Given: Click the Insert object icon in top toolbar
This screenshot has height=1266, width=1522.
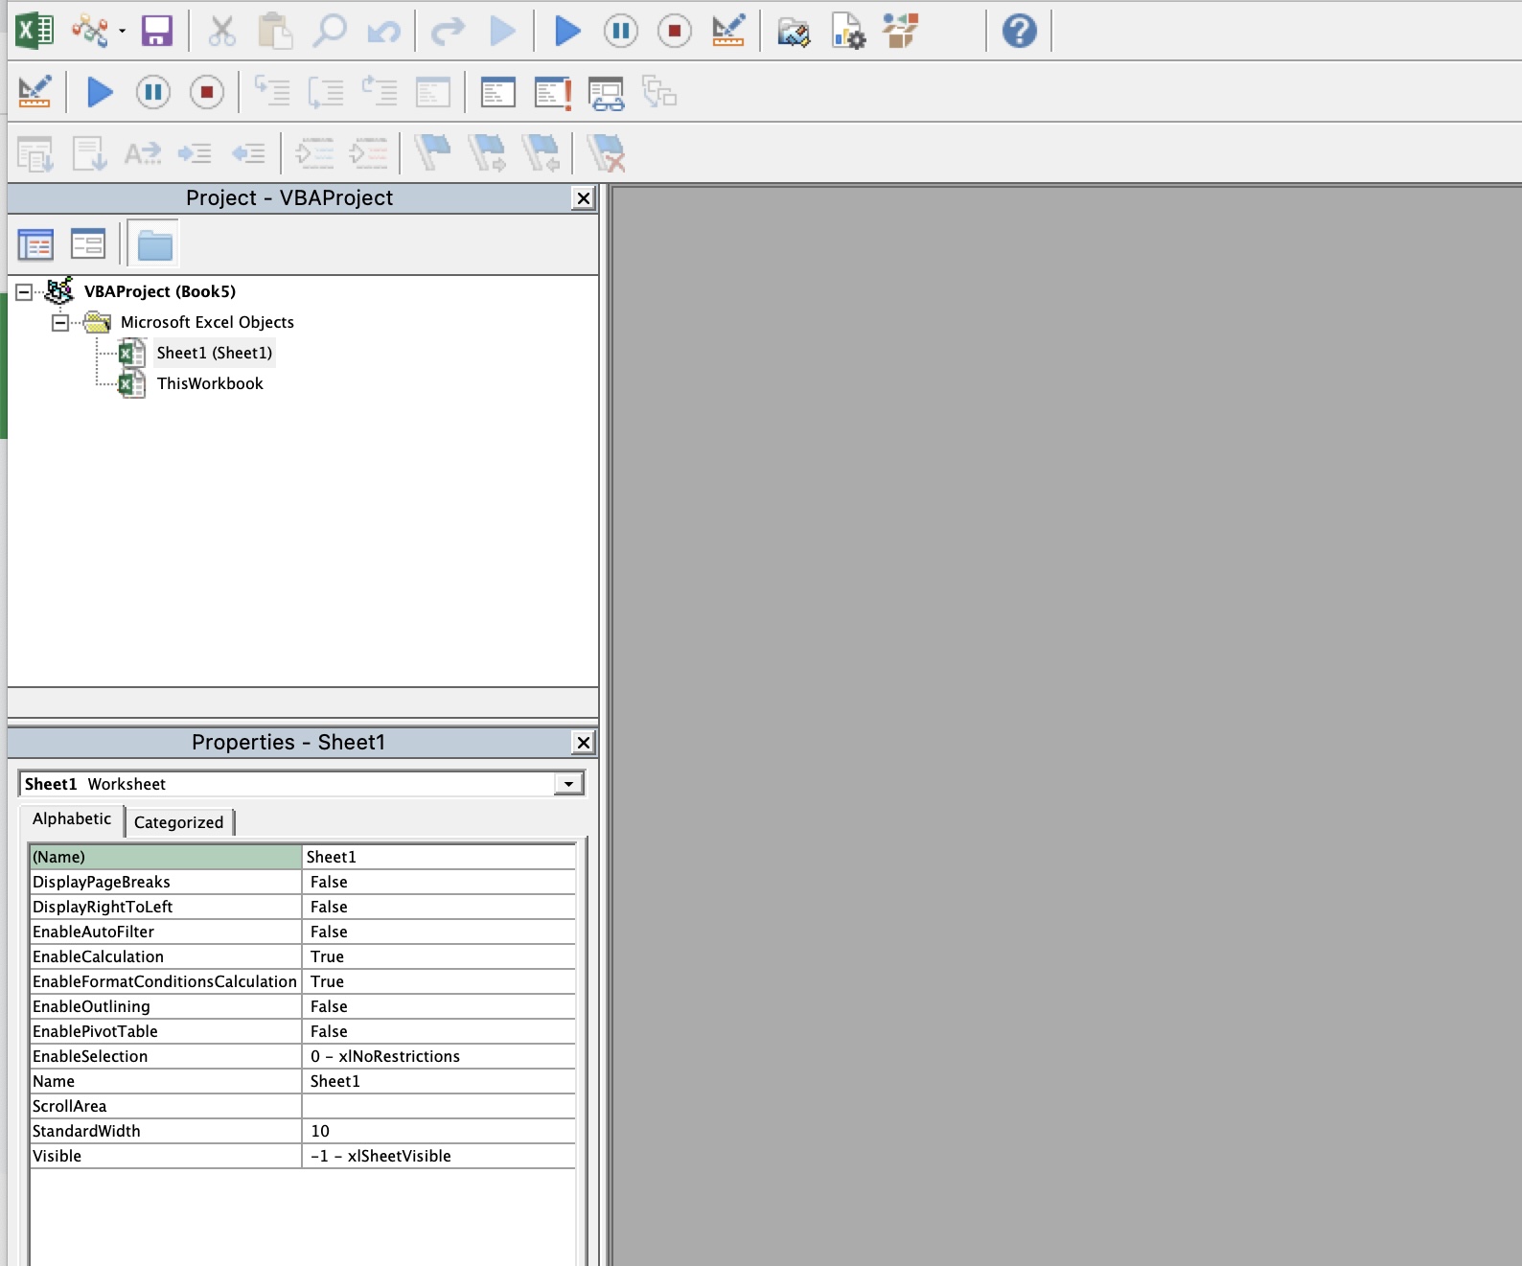Looking at the screenshot, I should pyautogui.click(x=90, y=31).
